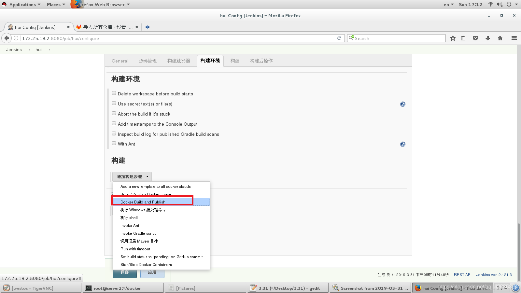
Task: Click the search engine icon in search box
Action: tap(351, 38)
